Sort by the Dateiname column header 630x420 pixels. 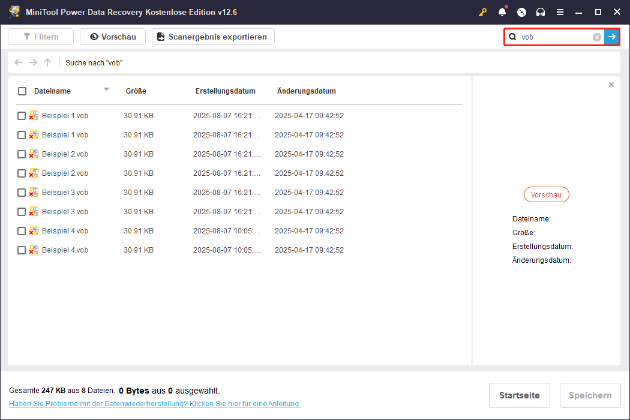click(x=52, y=91)
